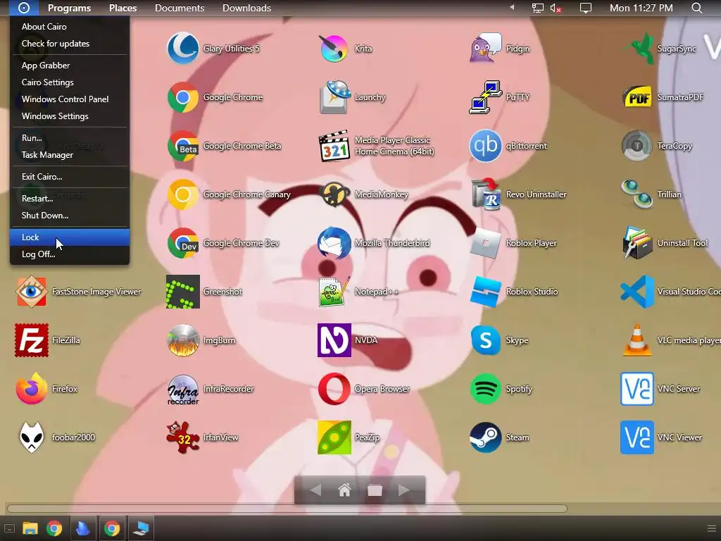
Task: Launch VLC media player
Action: (x=637, y=340)
